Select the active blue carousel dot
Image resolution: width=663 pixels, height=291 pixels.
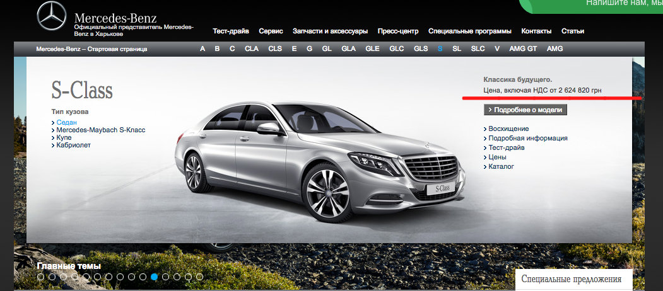[x=155, y=277]
